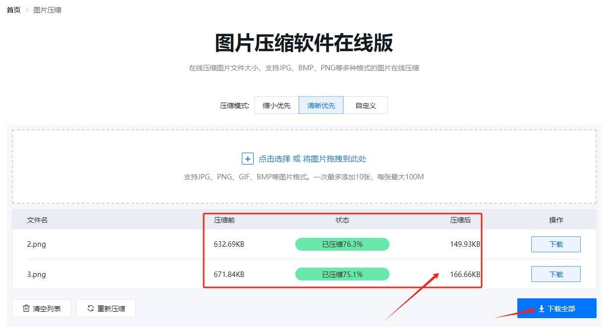This screenshot has height=334, width=605.
Task: Re-select the highlighted 清晰优先 mode
Action: tap(321, 105)
